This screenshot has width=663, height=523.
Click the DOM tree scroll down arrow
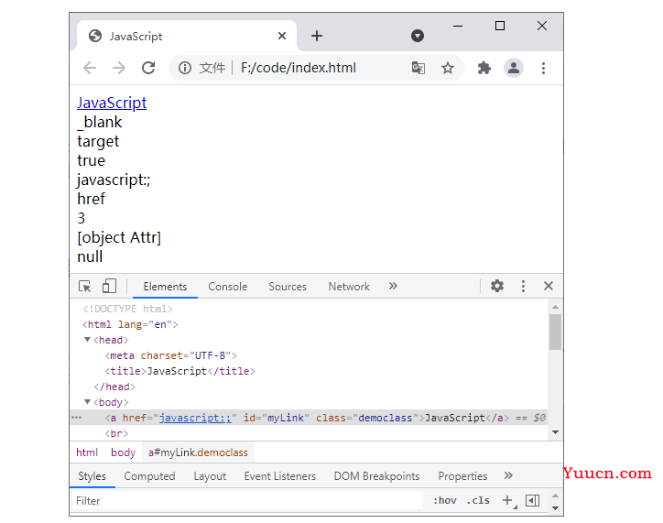(x=555, y=432)
